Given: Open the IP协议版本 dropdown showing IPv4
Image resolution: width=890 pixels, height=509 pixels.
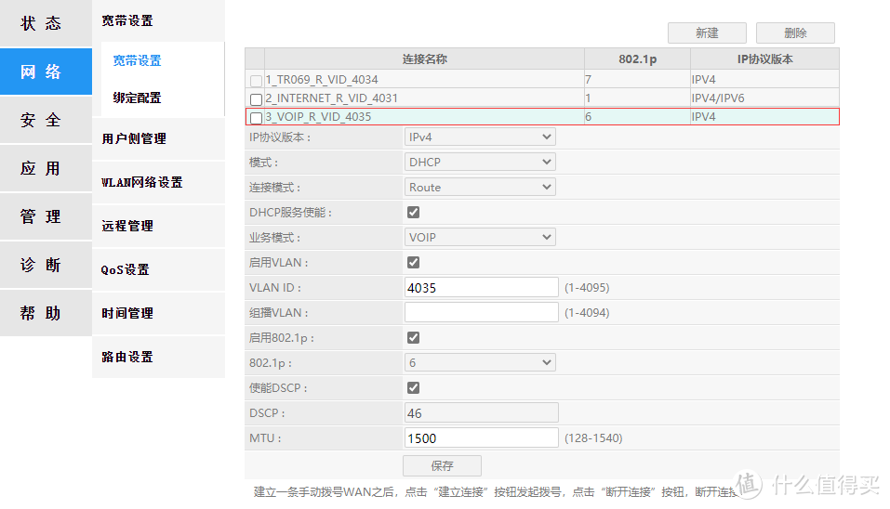Looking at the screenshot, I should 480,137.
